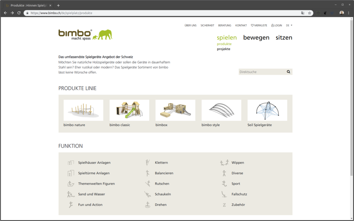Open the bimbo nature product thumbnail
The width and height of the screenshot is (354, 221).
(x=83, y=110)
